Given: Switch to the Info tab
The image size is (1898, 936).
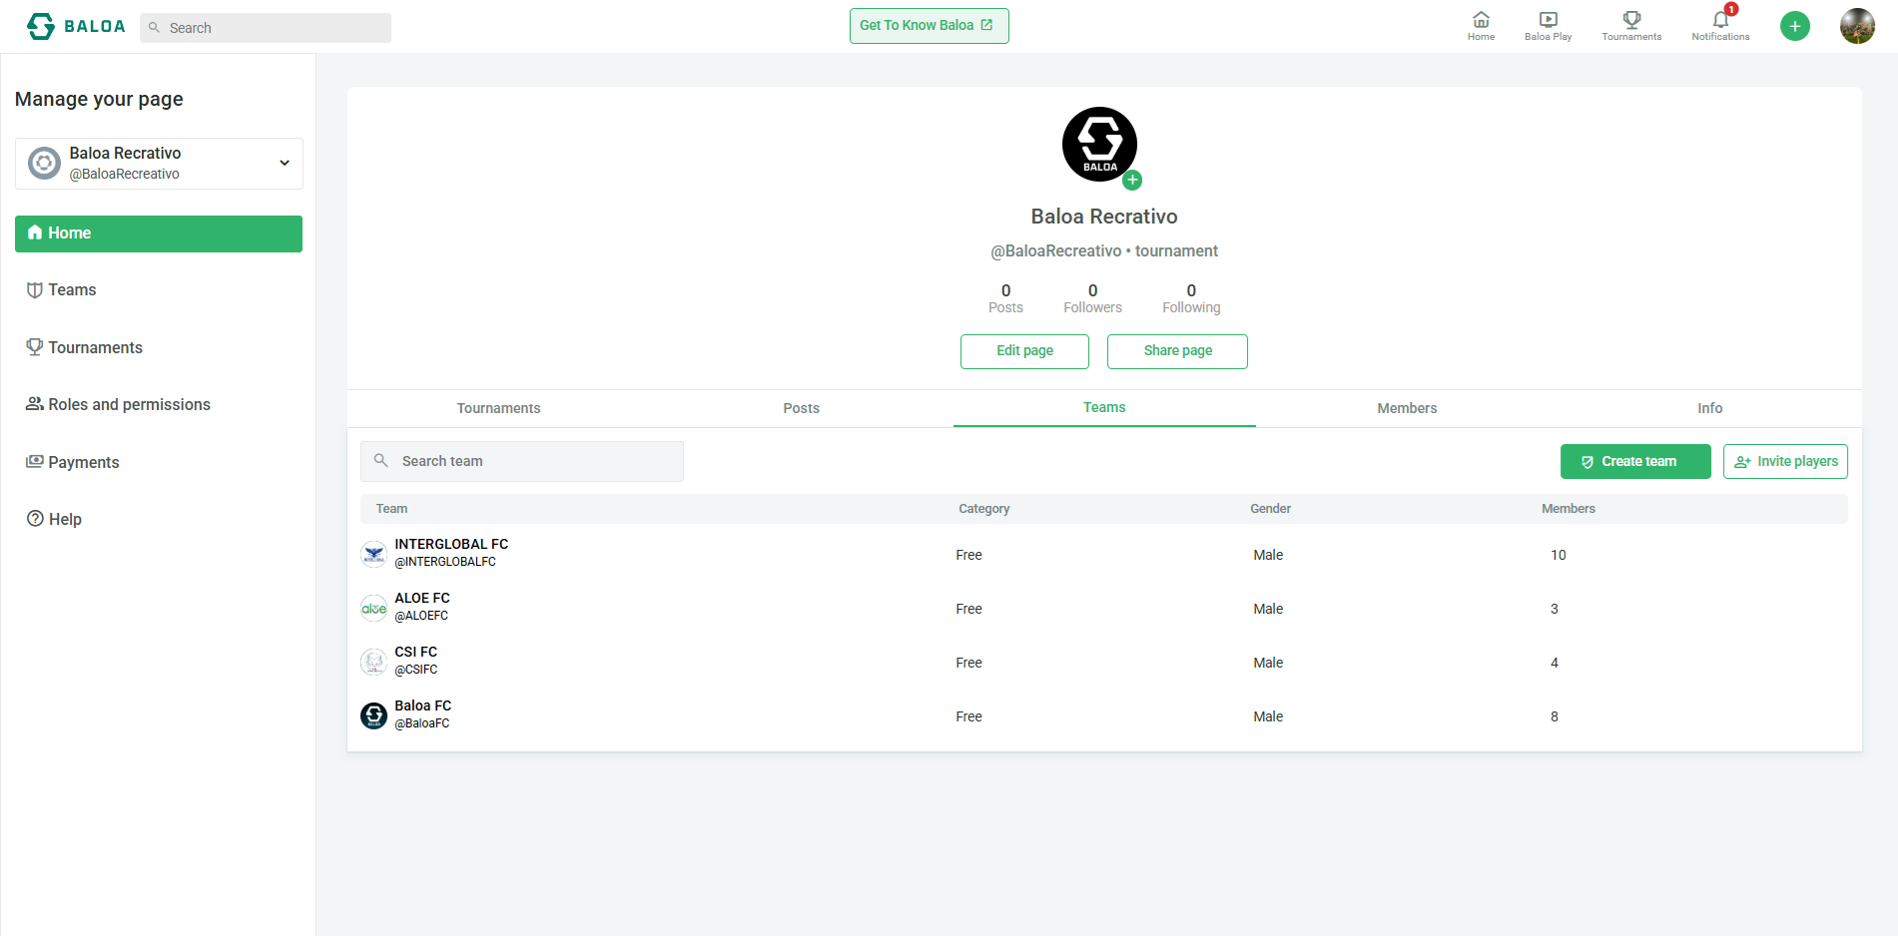Looking at the screenshot, I should click(1709, 408).
